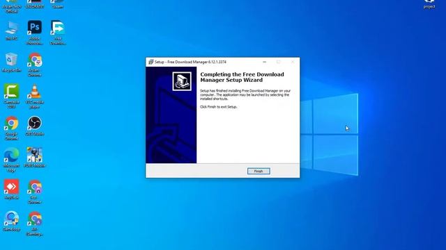Open AnyDesk desktop shortcut
Image resolution: width=446 pixels, height=250 pixels.
11,189
